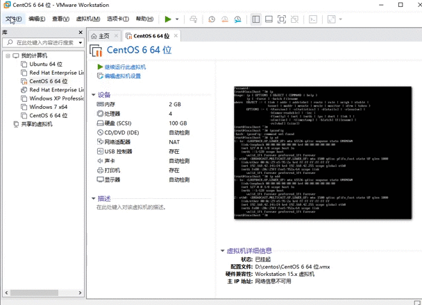Viewport: 422px width, 305px height.
Task: Collapse the 描述 section
Action: click(94, 198)
